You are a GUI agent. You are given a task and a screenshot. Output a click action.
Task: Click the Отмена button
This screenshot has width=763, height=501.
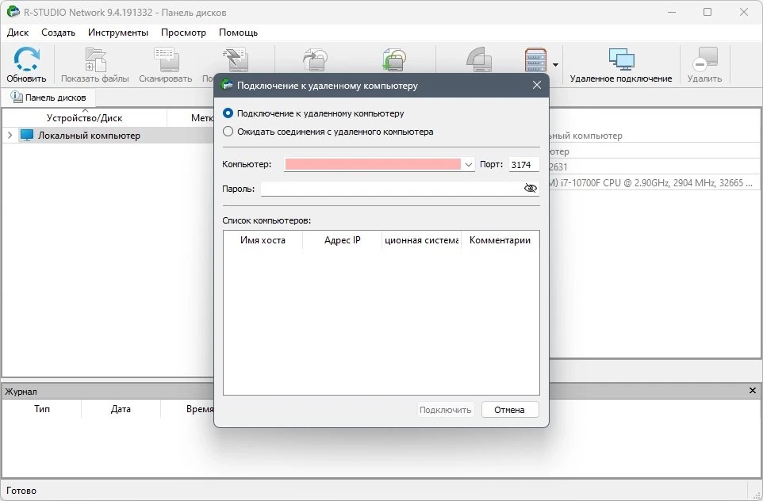click(509, 410)
